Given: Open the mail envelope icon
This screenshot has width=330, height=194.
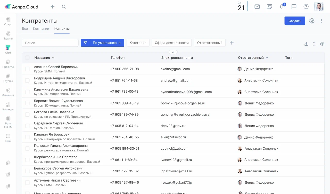Looking at the screenshot, I should point(257,7).
